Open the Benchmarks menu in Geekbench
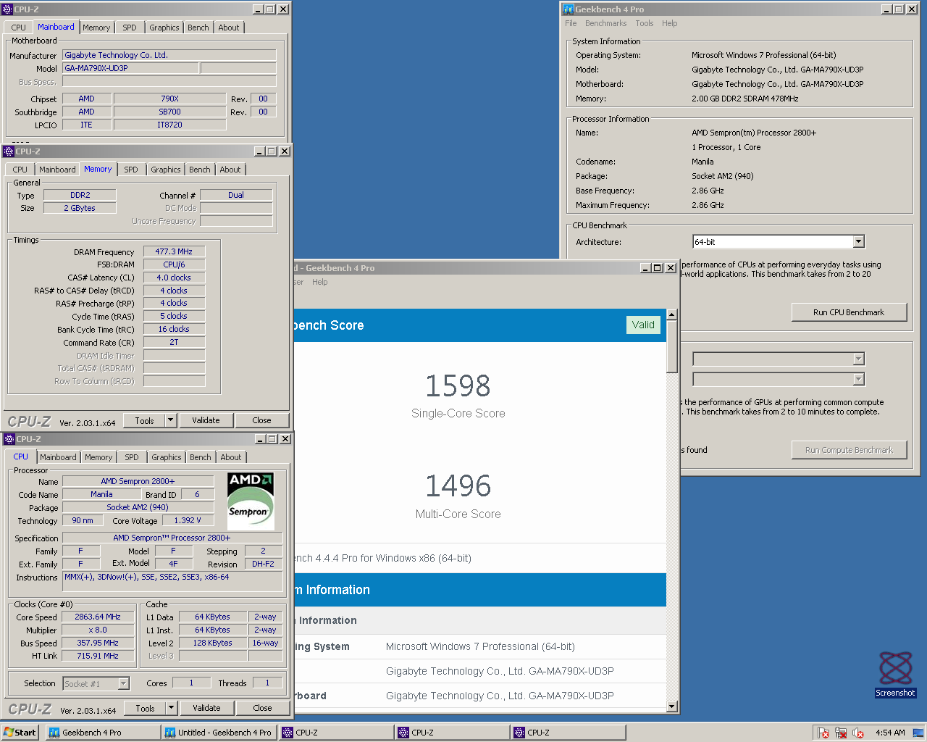The image size is (927, 742). click(606, 23)
